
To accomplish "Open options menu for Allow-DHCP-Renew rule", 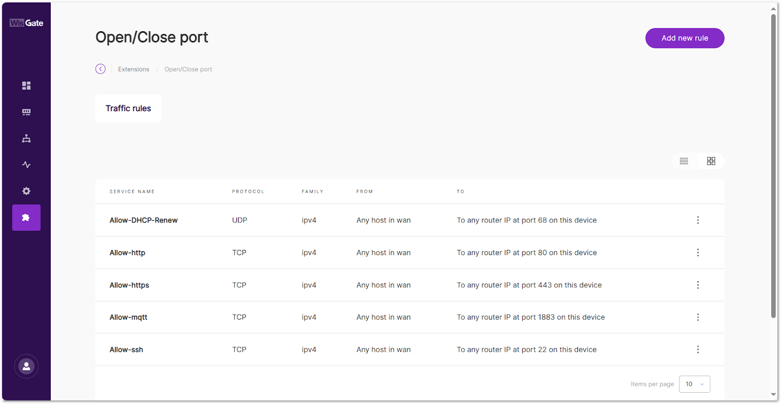I will pos(698,220).
